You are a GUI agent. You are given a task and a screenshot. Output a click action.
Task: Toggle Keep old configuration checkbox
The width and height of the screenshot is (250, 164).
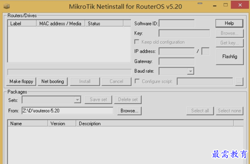point(137,42)
